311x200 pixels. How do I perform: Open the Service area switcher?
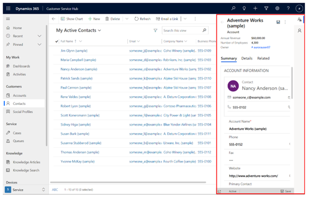tap(25, 190)
